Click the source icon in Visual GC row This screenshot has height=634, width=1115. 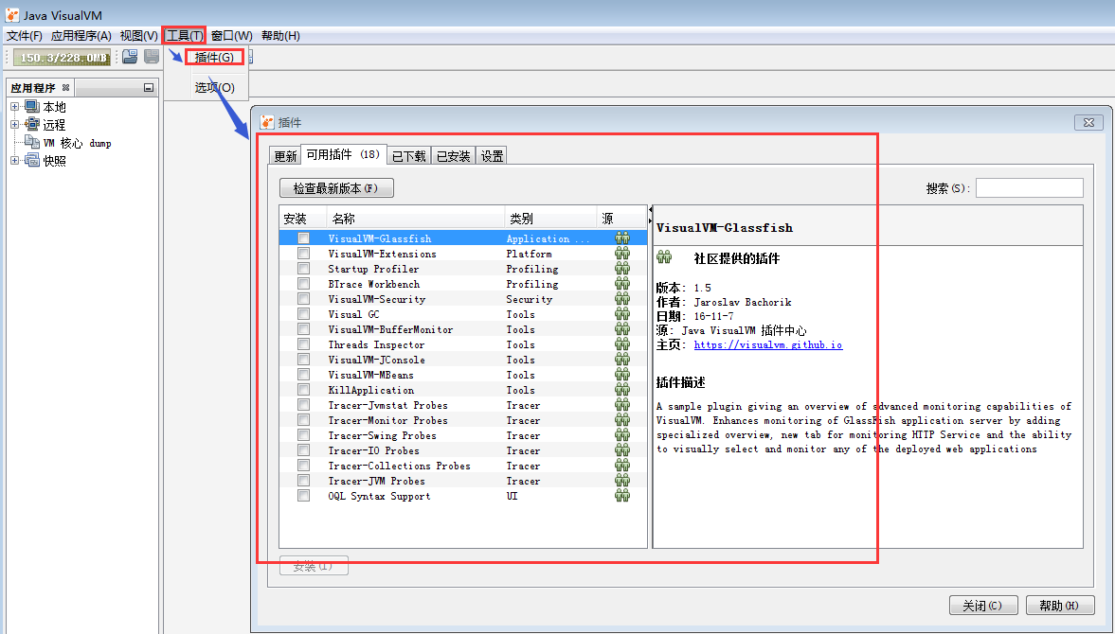coord(622,314)
